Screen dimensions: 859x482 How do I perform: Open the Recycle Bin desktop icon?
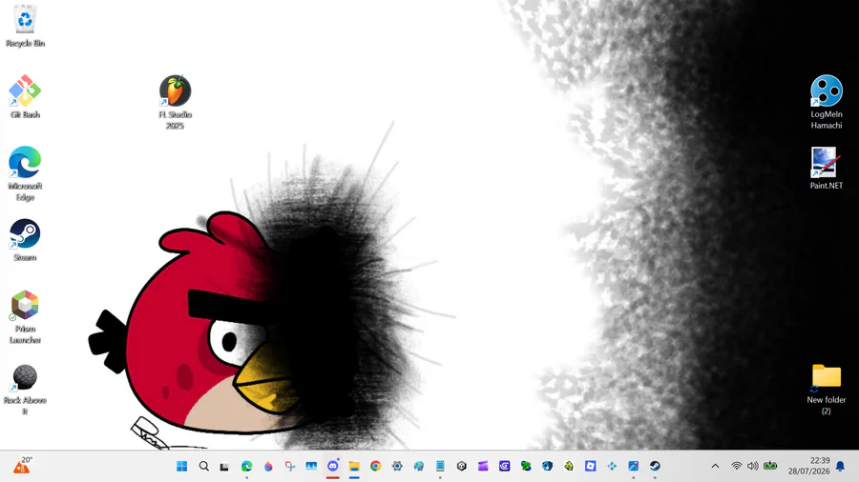(25, 26)
